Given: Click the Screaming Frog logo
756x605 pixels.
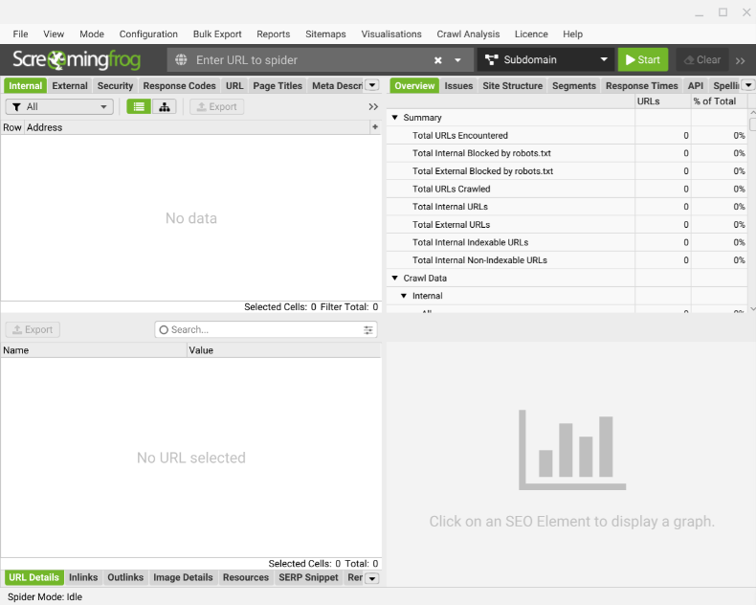Looking at the screenshot, I should pos(77,59).
